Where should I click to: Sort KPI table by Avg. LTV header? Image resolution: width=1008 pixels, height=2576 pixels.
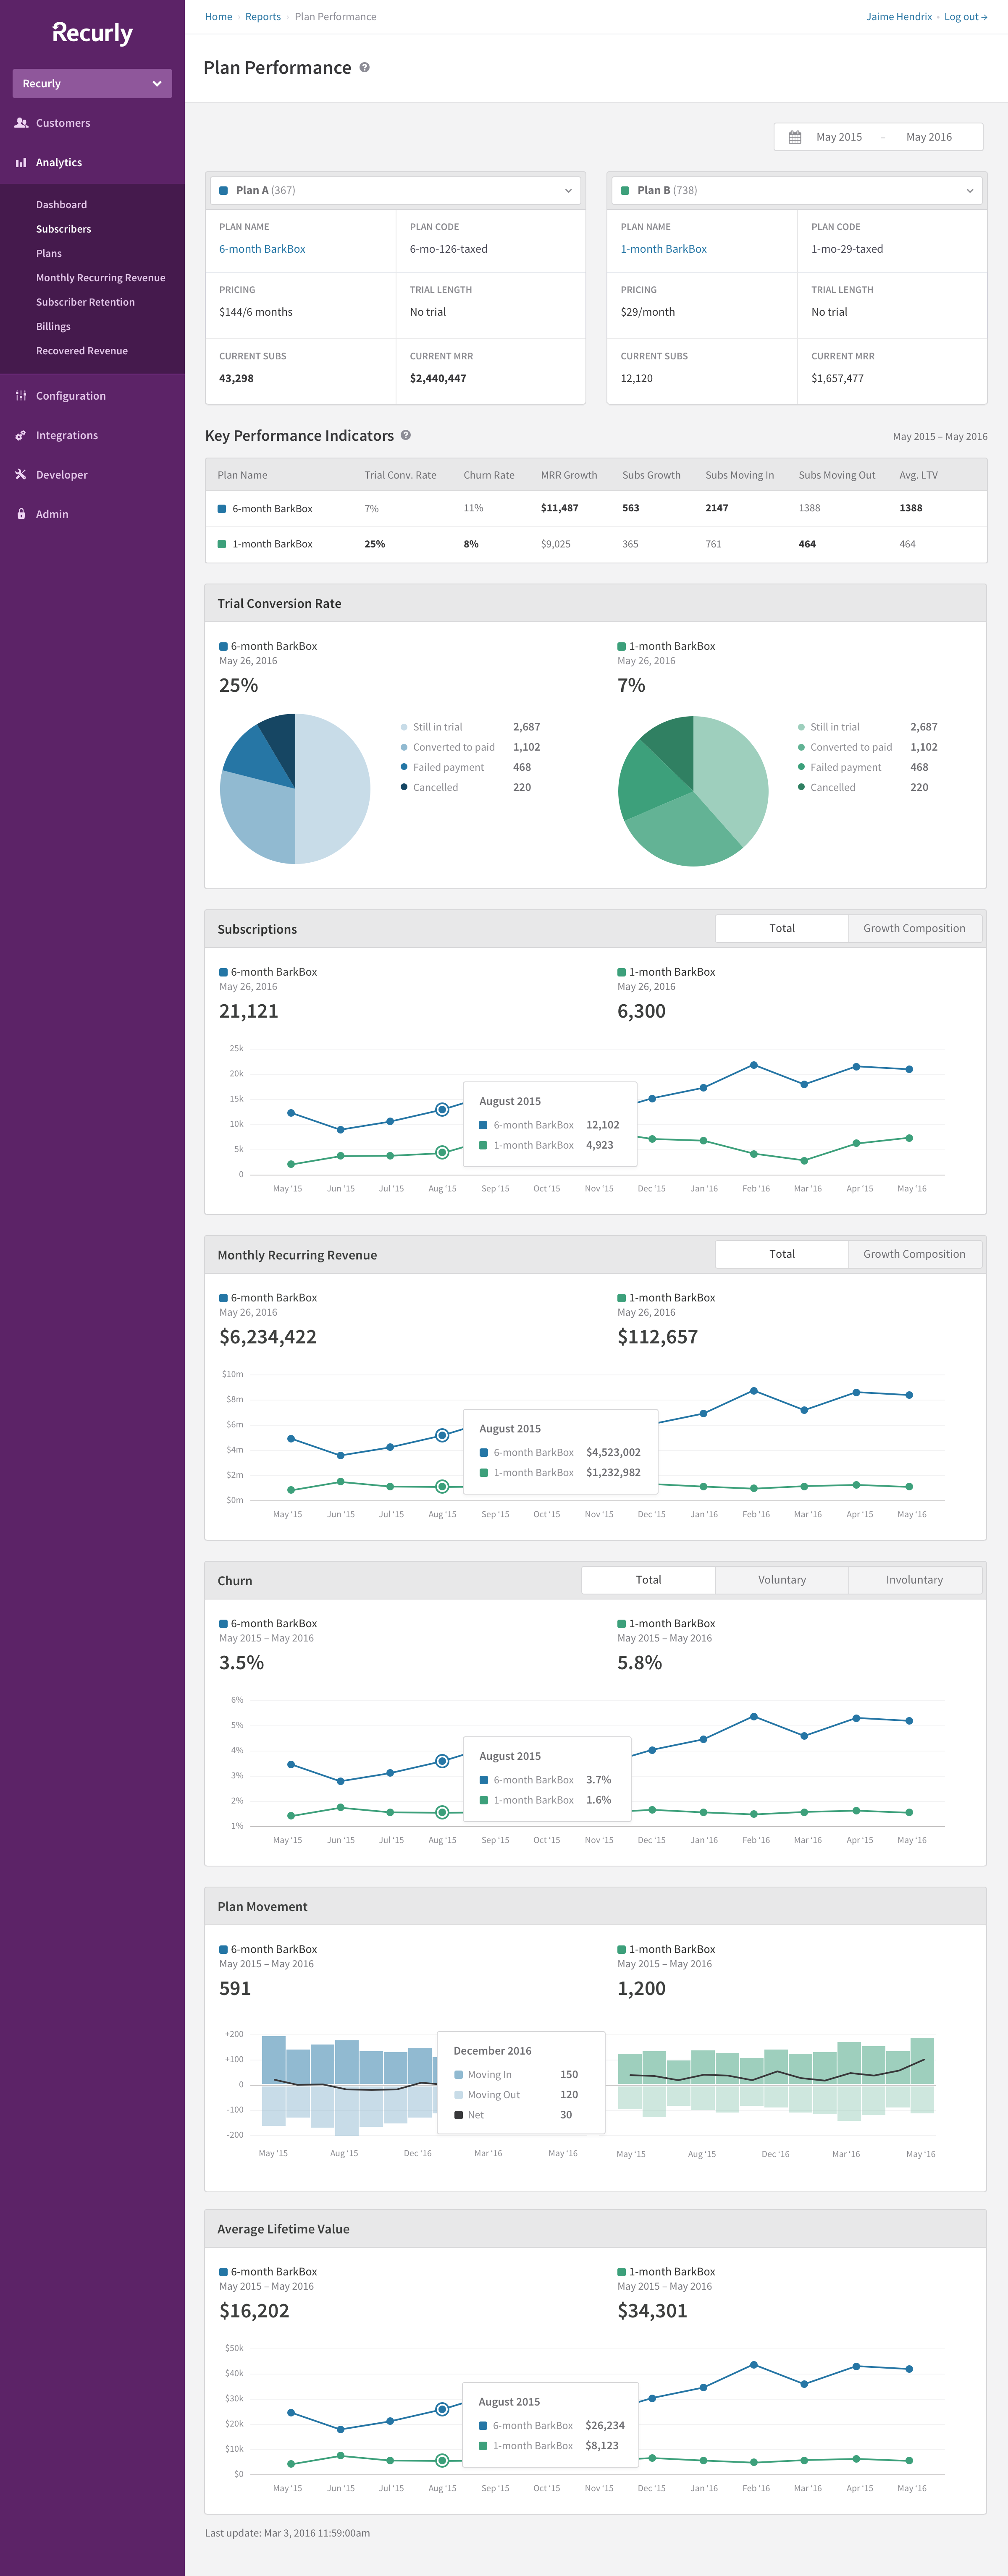(918, 475)
